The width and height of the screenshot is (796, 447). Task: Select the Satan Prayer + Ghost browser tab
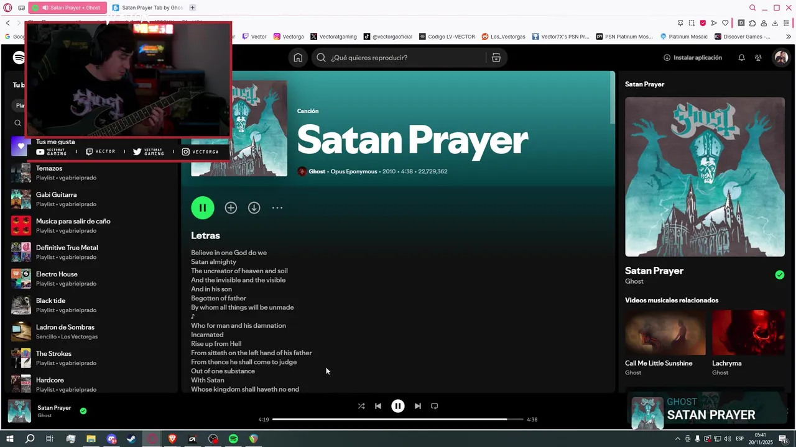(67, 7)
